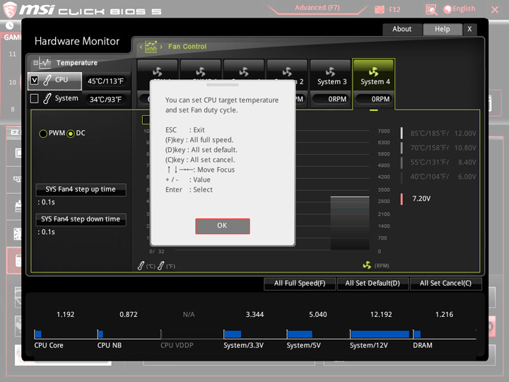Viewport: 509px width, 382px height.
Task: Click System 4 0RPM readout
Action: click(x=375, y=99)
